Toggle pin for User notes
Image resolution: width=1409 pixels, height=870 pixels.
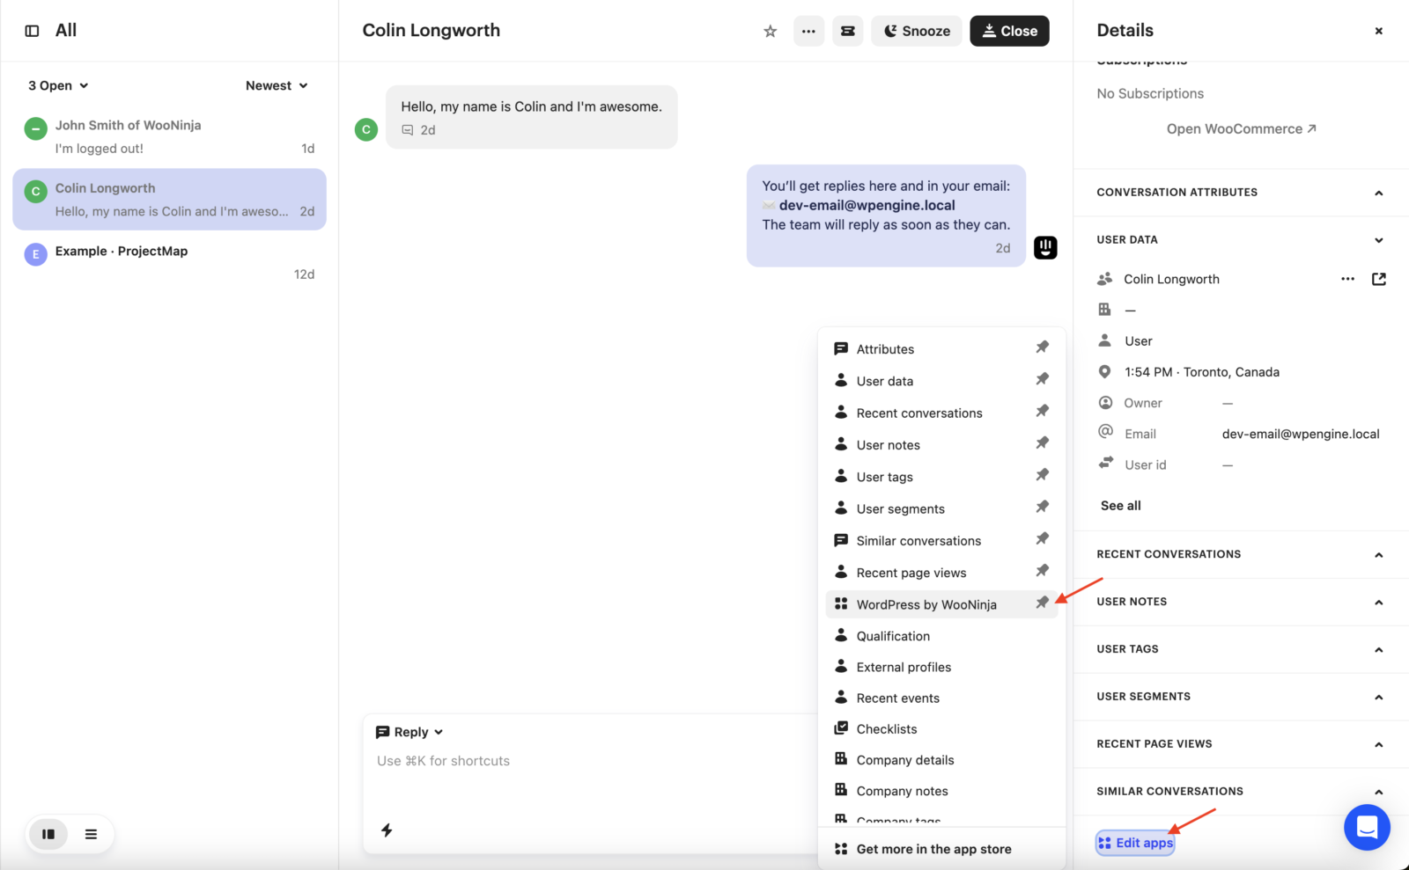click(1042, 443)
